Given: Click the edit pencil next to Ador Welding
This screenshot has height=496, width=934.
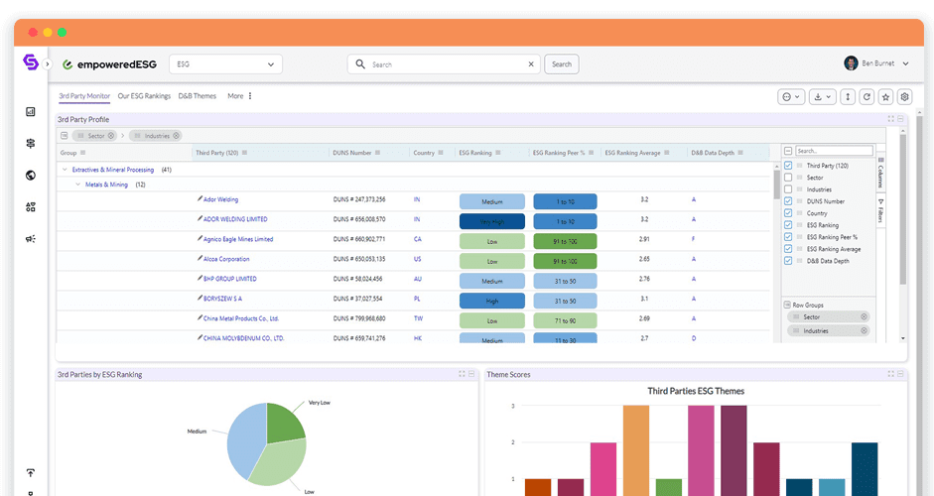Looking at the screenshot, I should pos(200,198).
